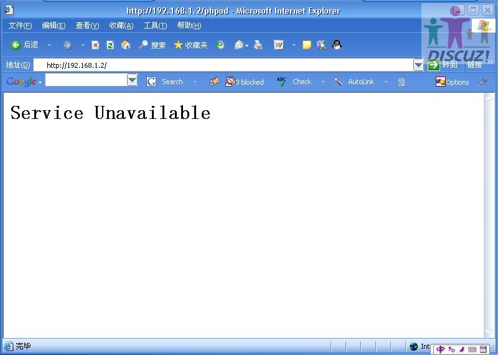
Task: Click the scrollbar down arrow
Action: (489, 332)
